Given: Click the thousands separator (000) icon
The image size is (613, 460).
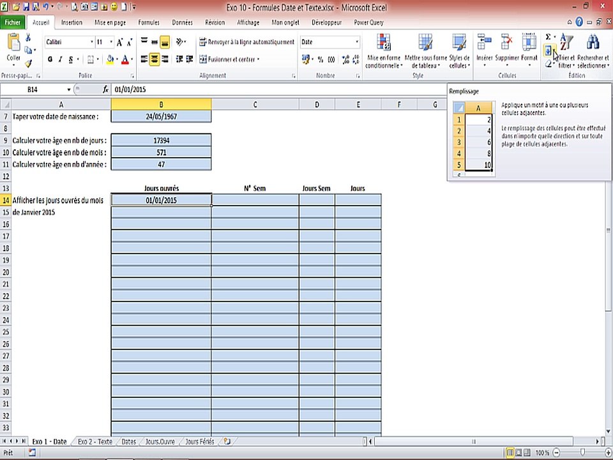Looking at the screenshot, I should click(331, 59).
